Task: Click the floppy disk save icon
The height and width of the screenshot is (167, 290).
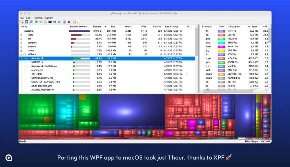Action: [x=26, y=22]
